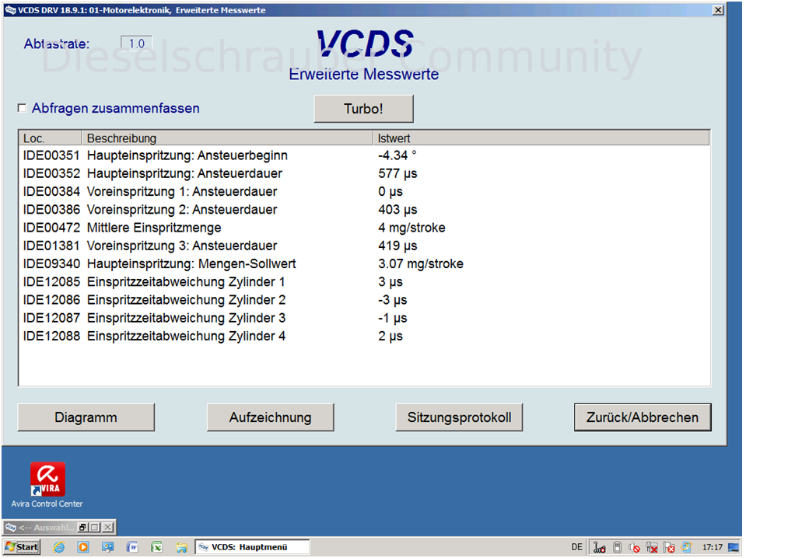
Task: Click the Turbo! button
Action: point(364,109)
